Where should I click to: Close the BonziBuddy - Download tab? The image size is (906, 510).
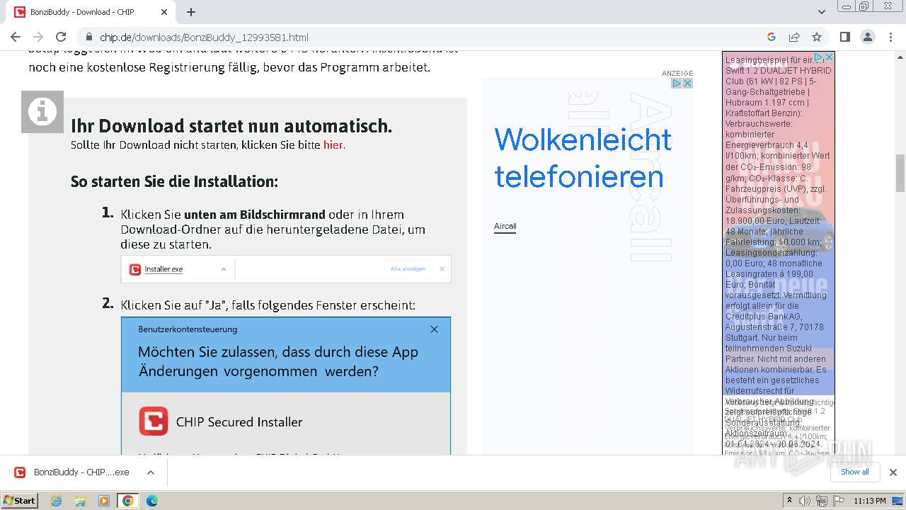point(164,12)
